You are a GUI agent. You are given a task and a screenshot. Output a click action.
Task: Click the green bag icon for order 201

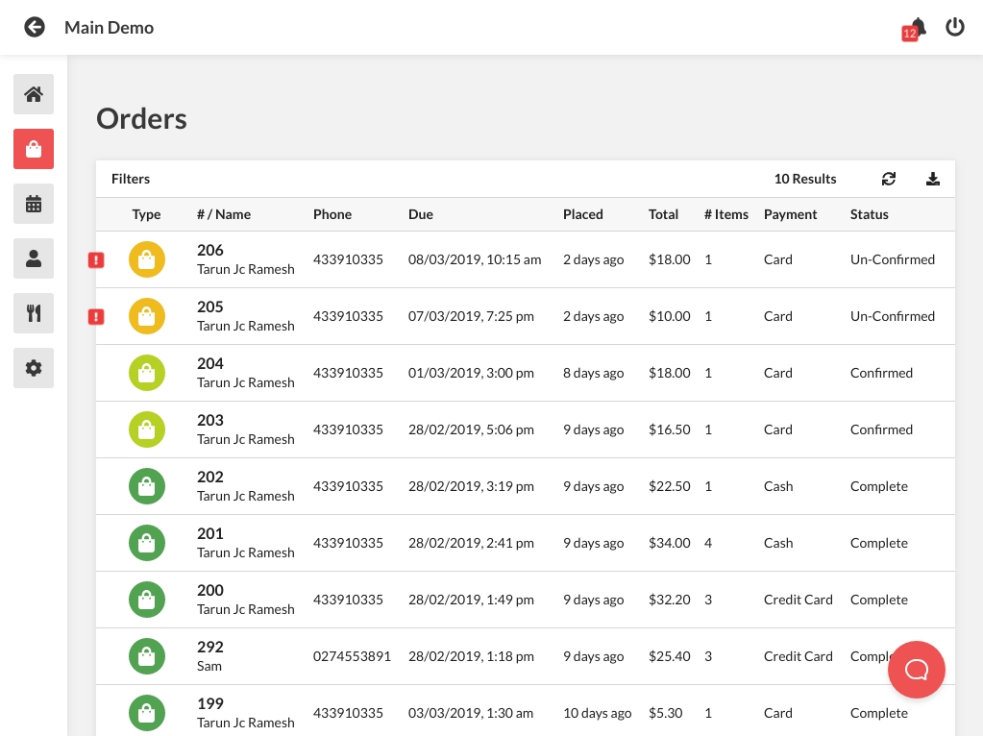pos(147,543)
